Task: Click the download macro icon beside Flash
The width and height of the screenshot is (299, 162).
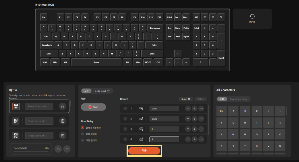Action: tap(58, 149)
